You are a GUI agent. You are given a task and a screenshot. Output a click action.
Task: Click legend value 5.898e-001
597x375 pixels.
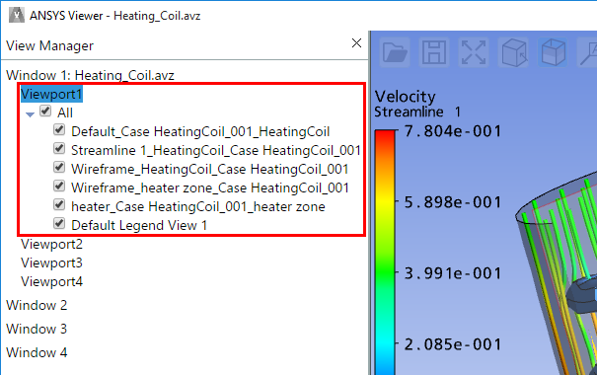[x=453, y=202]
